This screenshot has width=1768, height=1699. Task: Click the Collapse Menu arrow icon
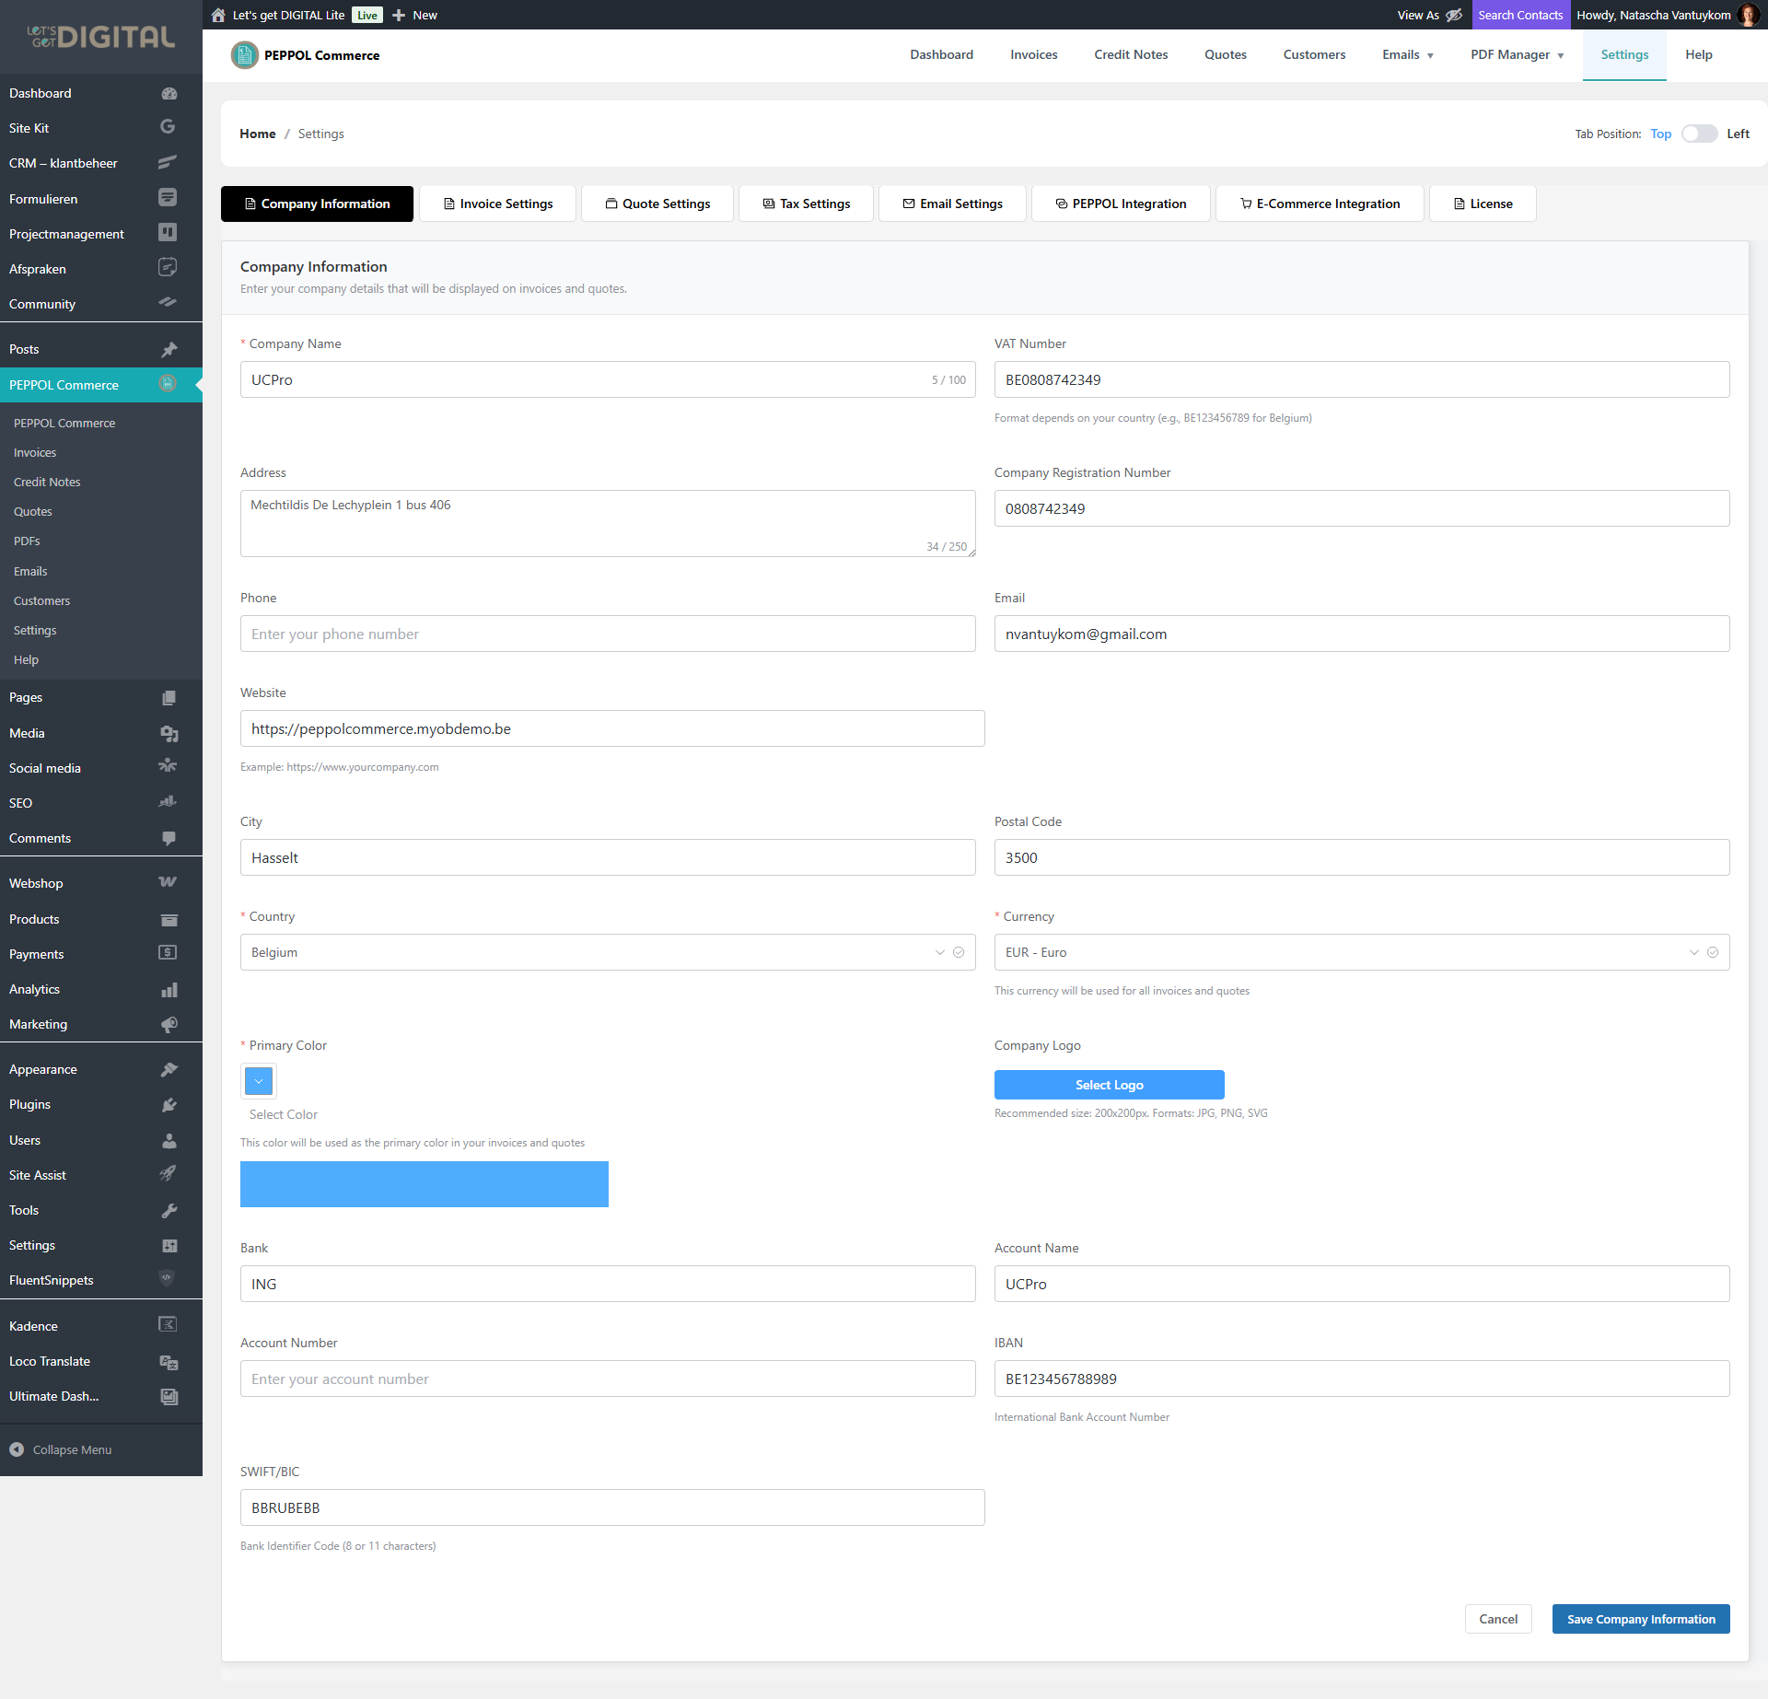pos(17,1449)
